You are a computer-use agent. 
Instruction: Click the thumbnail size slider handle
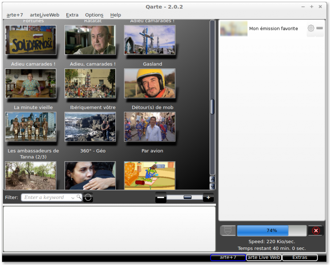pos(187,197)
